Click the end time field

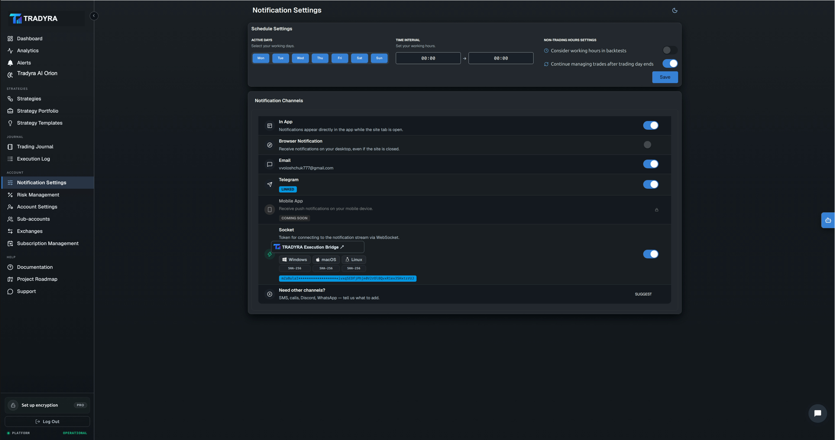pos(501,58)
